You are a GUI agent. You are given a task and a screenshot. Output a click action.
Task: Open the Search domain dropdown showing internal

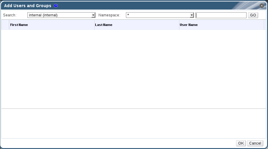pos(59,15)
